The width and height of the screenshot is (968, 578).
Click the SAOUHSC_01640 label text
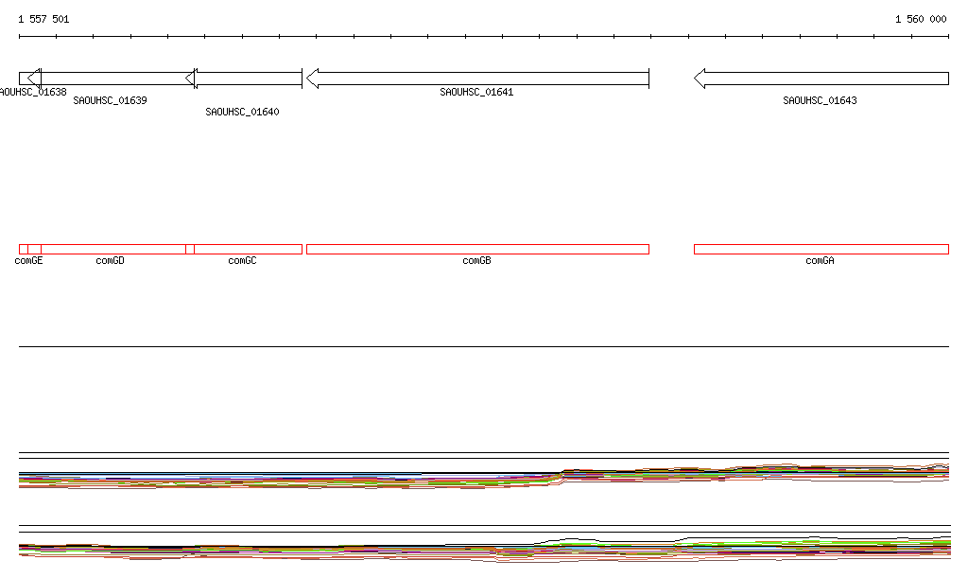(x=242, y=112)
